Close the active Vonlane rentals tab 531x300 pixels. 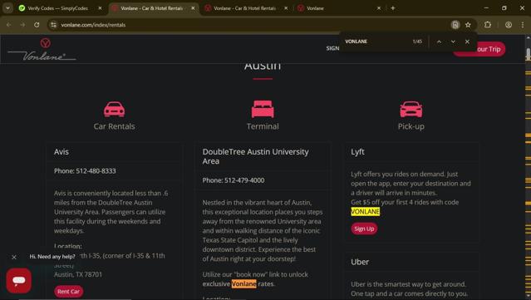(x=193, y=8)
